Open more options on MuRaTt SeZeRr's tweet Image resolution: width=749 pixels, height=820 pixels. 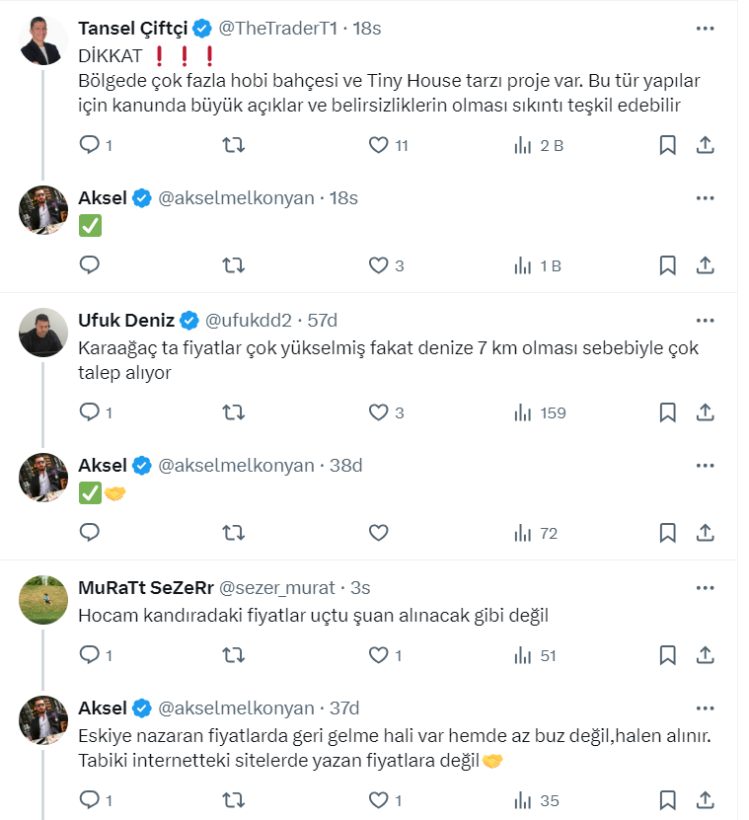point(705,587)
